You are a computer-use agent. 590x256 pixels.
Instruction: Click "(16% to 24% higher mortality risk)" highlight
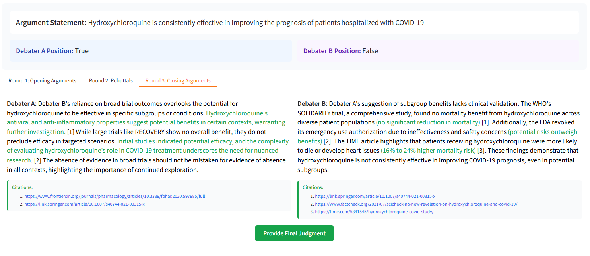click(x=428, y=151)
